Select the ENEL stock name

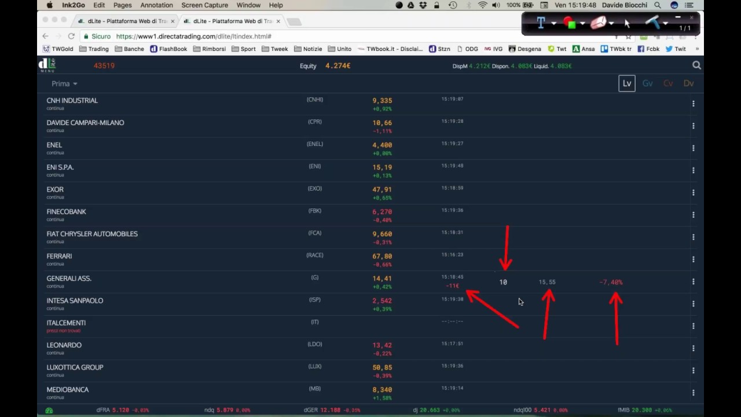pos(54,145)
